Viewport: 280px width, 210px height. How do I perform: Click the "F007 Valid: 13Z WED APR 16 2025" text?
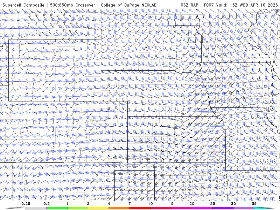click(x=241, y=5)
